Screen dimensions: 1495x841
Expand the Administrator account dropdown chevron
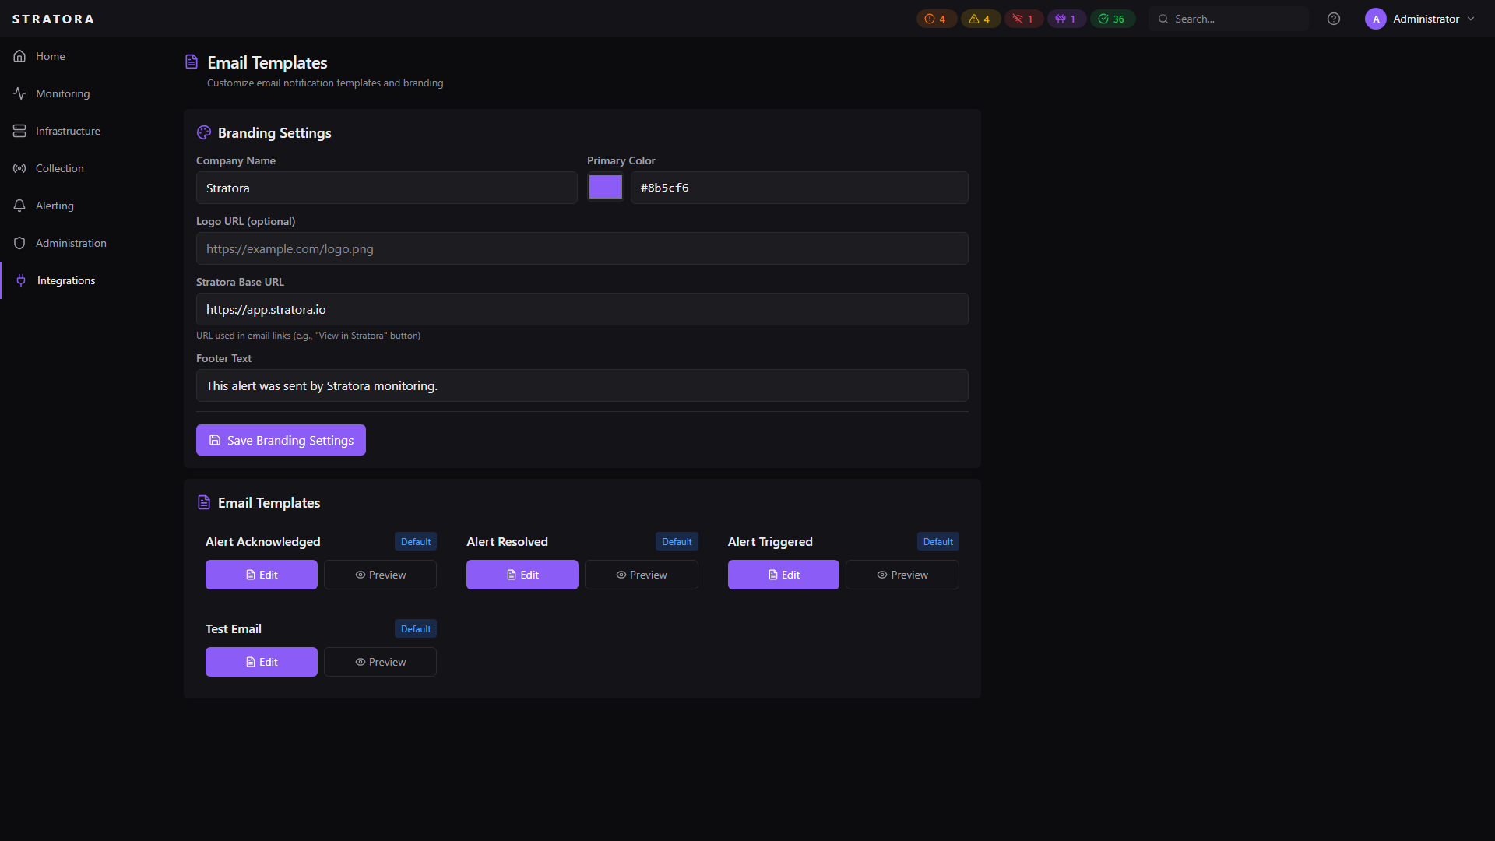pos(1471,19)
